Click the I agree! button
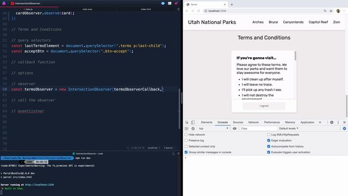The image size is (348, 196). (x=264, y=106)
